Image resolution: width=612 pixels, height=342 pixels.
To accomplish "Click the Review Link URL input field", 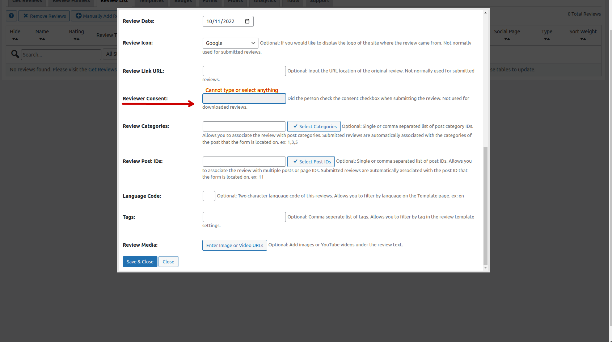I will click(x=244, y=71).
